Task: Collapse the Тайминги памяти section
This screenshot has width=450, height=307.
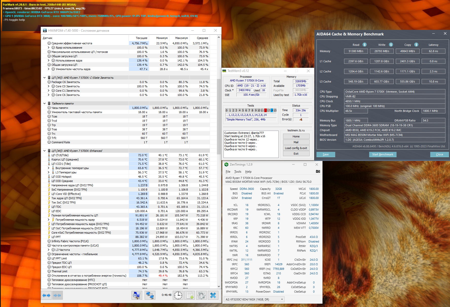Action: pos(44,104)
